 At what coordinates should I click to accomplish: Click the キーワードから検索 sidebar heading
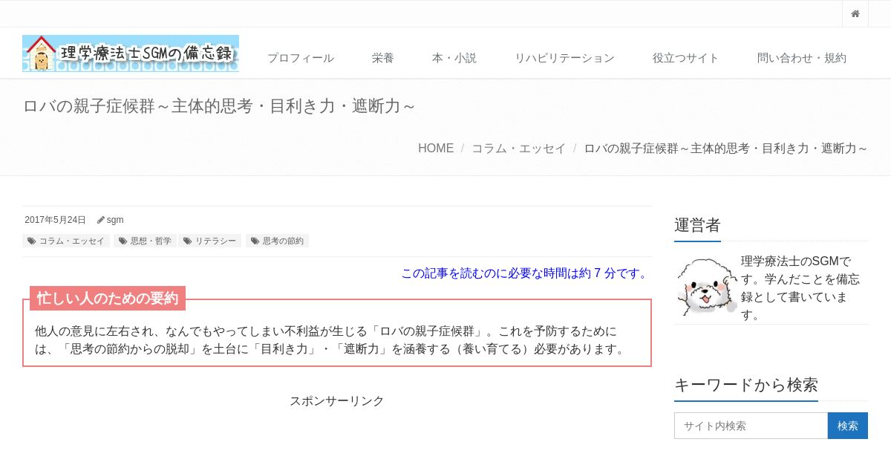[746, 385]
